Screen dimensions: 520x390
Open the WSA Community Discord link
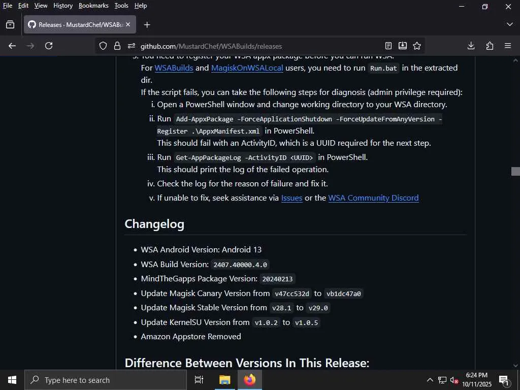(373, 198)
